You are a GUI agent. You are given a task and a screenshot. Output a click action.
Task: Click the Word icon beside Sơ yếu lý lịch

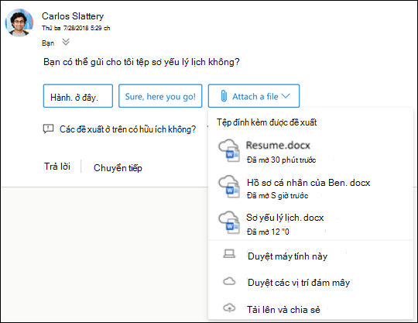click(x=229, y=222)
